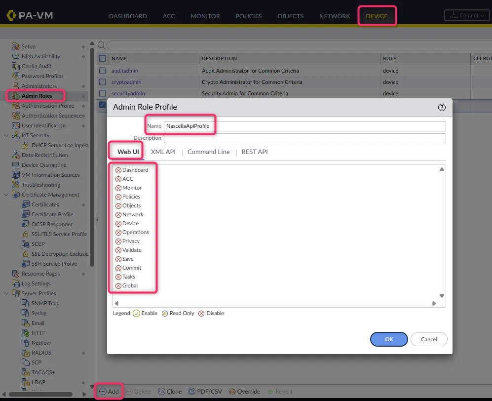The height and width of the screenshot is (401, 492).
Task: Open VM Information Sources icon
Action: pos(15,175)
